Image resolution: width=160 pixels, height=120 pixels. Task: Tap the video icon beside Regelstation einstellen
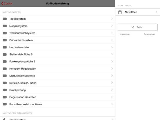[5, 97]
